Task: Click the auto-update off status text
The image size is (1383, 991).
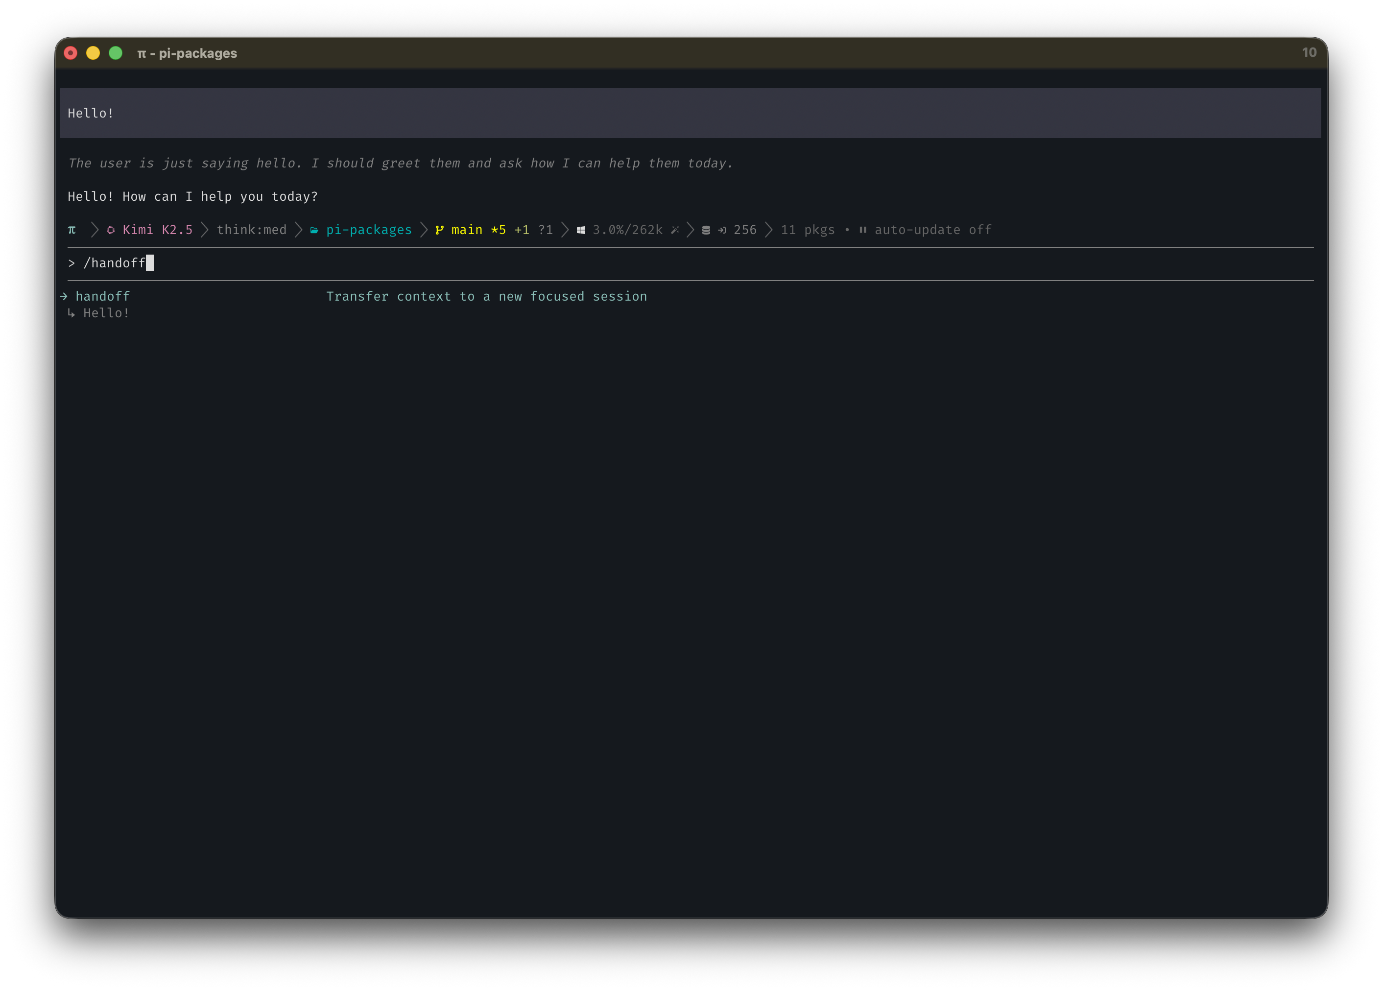Action: click(933, 230)
